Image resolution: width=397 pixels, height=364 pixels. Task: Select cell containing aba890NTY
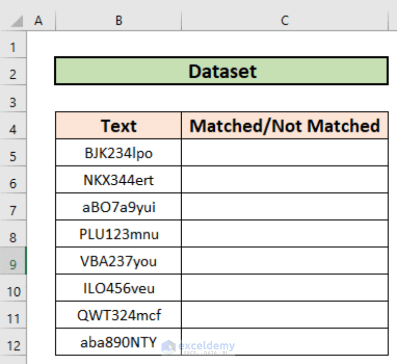click(x=119, y=342)
